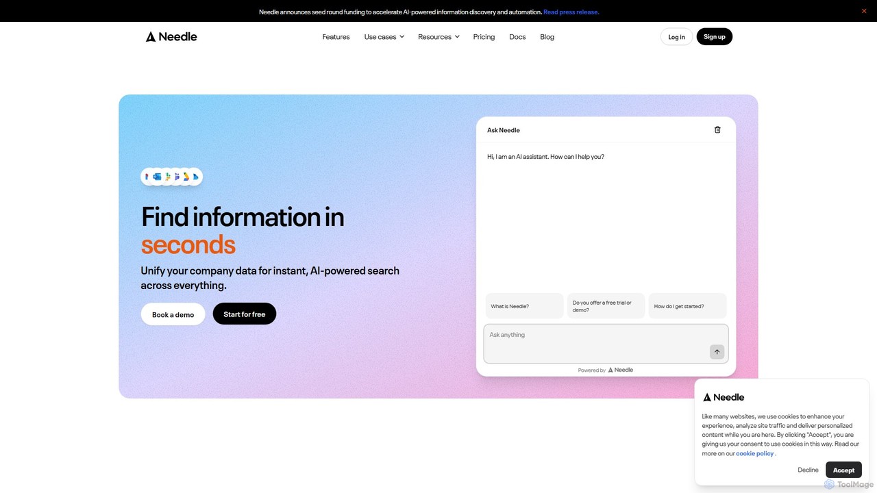Expand the Use cases dropdown
Viewport: 877px width, 493px height.
point(384,37)
